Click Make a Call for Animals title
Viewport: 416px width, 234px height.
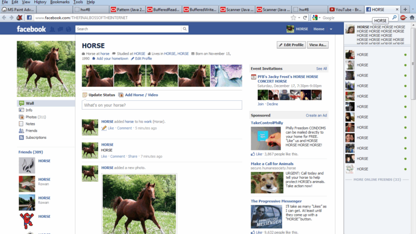pos(272,164)
